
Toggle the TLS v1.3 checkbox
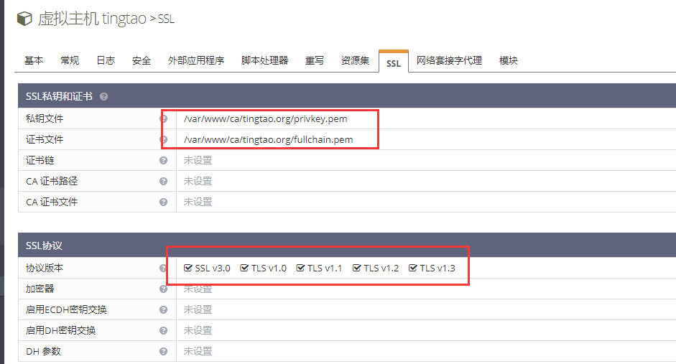(x=413, y=268)
